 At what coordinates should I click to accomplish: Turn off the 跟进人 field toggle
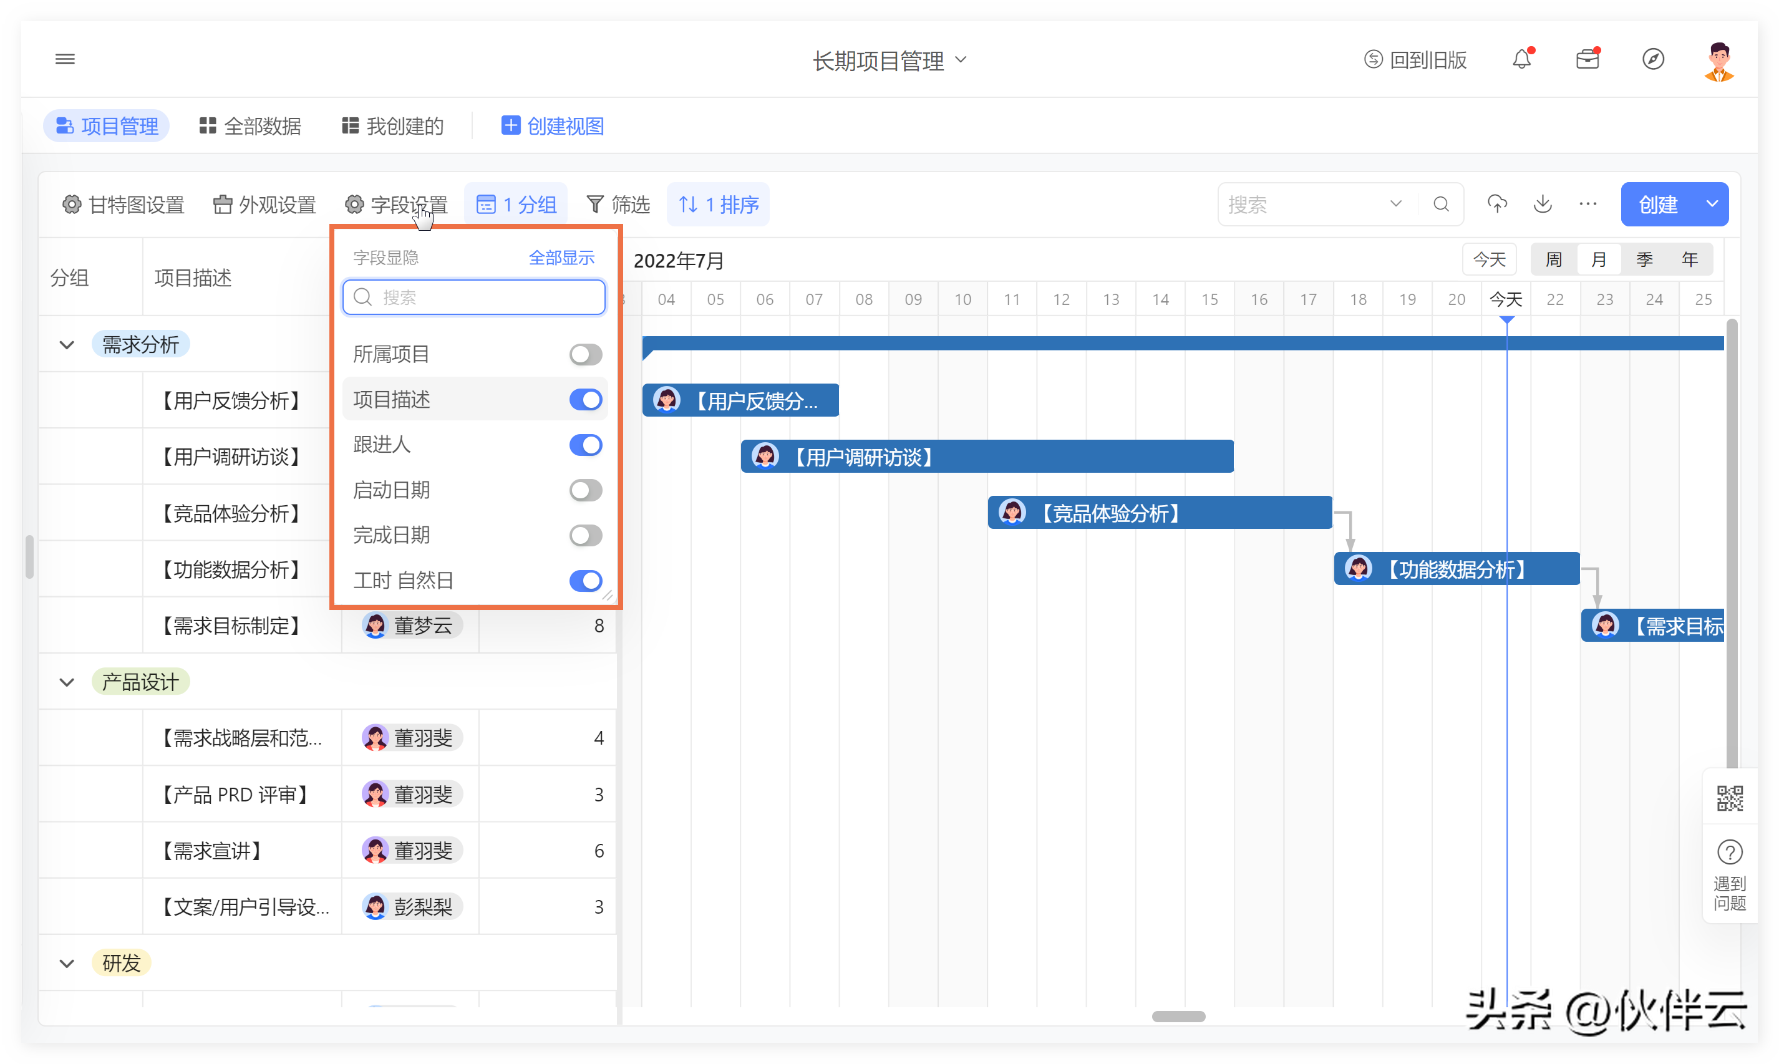click(x=585, y=445)
